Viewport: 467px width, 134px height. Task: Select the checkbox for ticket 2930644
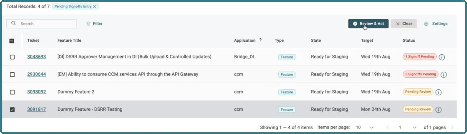click(12, 74)
